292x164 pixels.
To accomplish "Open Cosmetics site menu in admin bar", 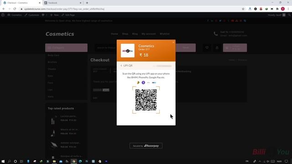I will (15, 15).
